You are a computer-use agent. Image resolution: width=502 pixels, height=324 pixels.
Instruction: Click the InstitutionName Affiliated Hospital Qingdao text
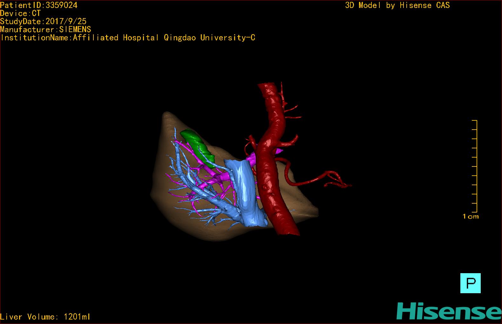click(x=128, y=38)
